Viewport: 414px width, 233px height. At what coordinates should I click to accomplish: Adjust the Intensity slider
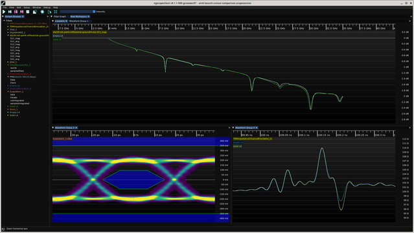(77, 12)
